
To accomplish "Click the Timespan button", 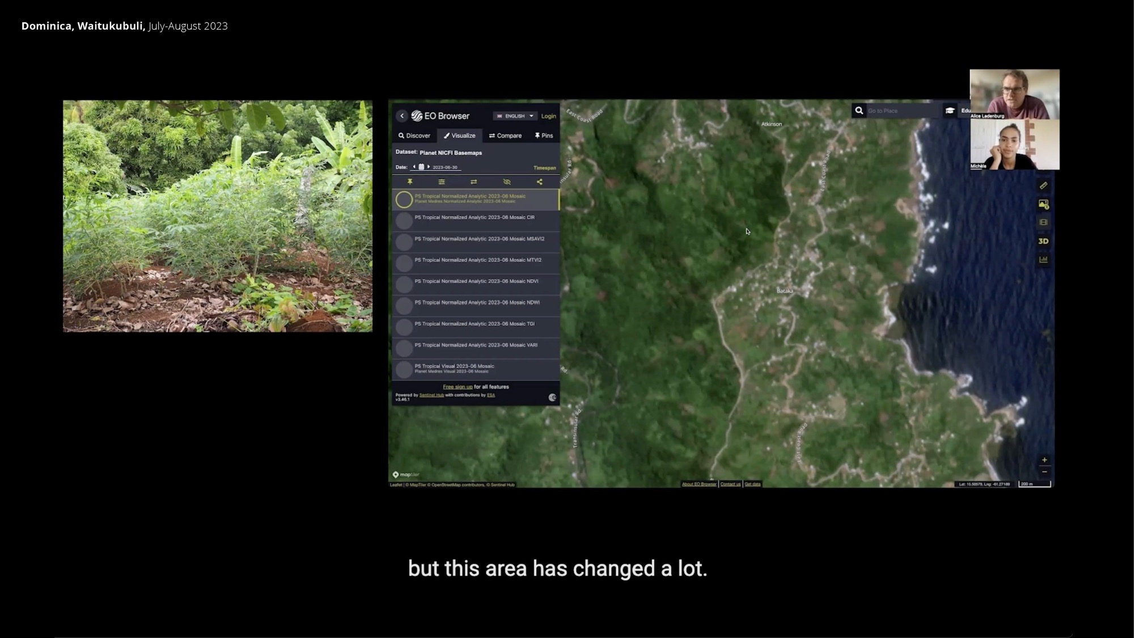I will (544, 168).
